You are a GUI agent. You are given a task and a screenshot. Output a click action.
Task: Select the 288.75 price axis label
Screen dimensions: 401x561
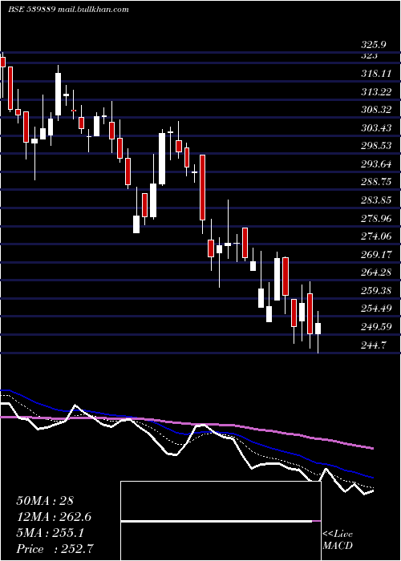pyautogui.click(x=376, y=182)
